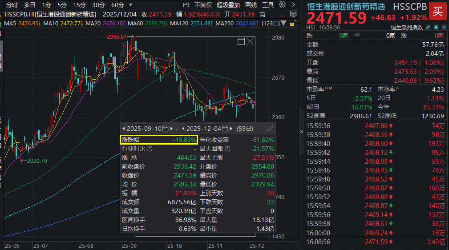Image resolution: width=449 pixels, height=250 pixels.
Task: Click the (123日) period link
Action: (271, 23)
